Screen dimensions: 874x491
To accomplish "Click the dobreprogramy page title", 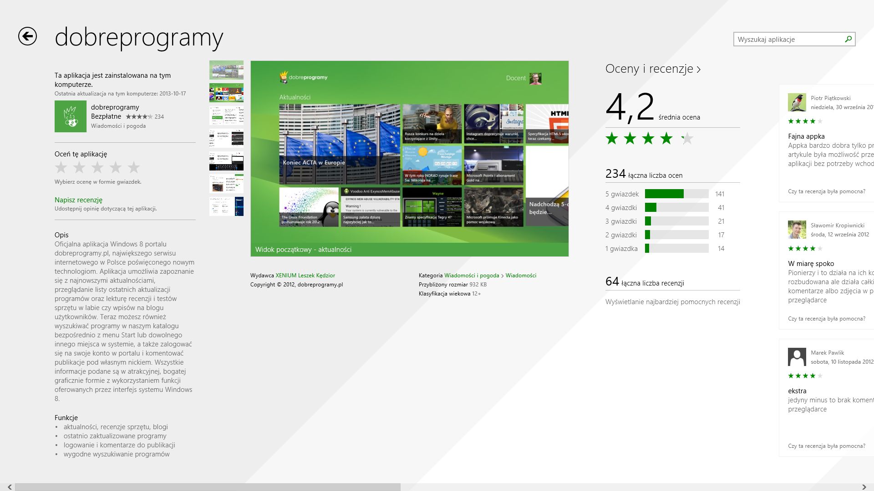I will click(139, 37).
